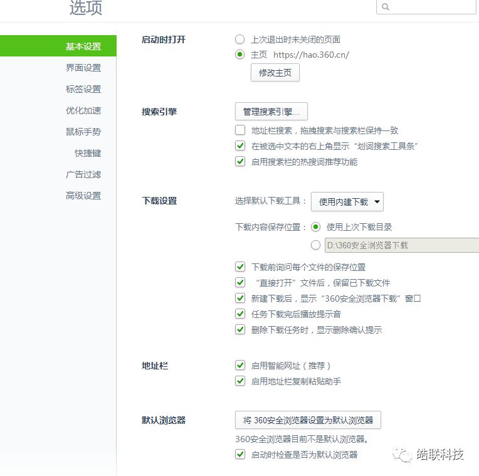Toggle 显示删除确认提示 checkbox
479x476 pixels.
(x=240, y=329)
